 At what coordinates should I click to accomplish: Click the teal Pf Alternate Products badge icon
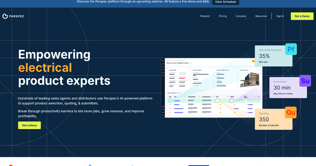coord(291,49)
